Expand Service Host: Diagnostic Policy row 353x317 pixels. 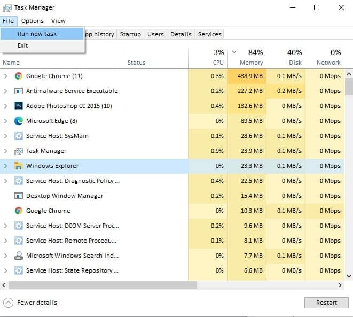pos(6,181)
